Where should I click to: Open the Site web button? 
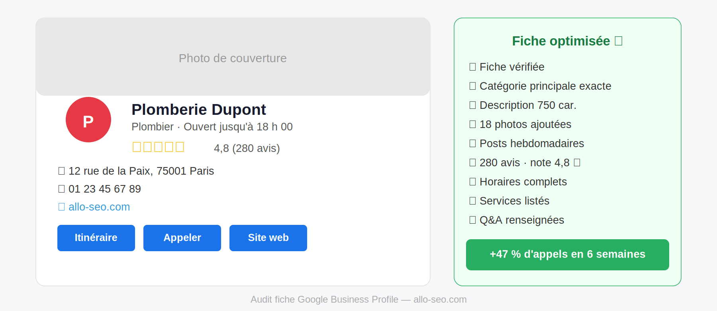pyautogui.click(x=268, y=238)
